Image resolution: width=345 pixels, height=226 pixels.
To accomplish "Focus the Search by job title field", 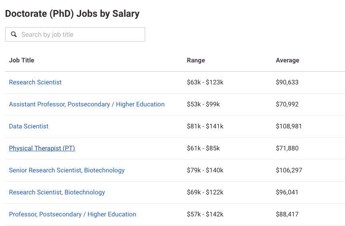I will point(80,34).
